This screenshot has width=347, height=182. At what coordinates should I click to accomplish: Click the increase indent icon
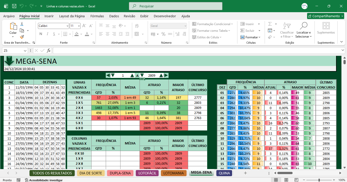tap(127, 34)
